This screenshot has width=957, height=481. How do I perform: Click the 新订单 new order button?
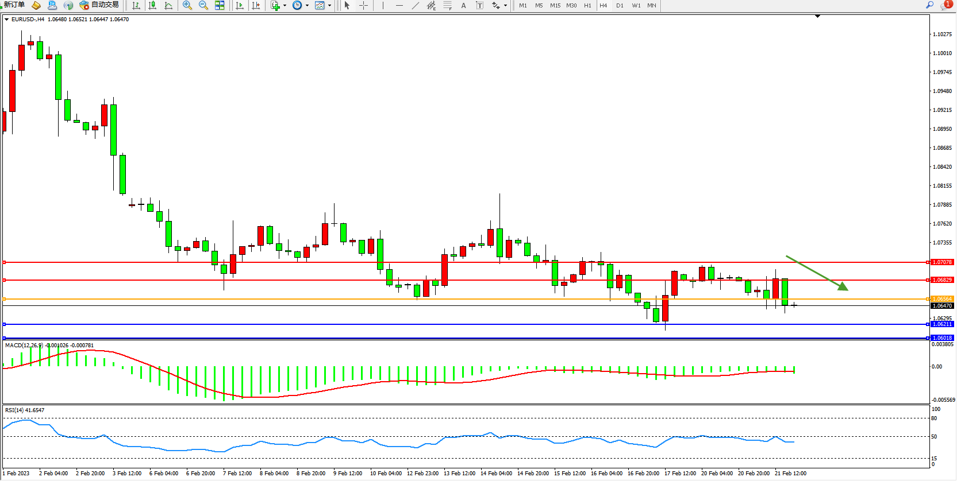[14, 5]
